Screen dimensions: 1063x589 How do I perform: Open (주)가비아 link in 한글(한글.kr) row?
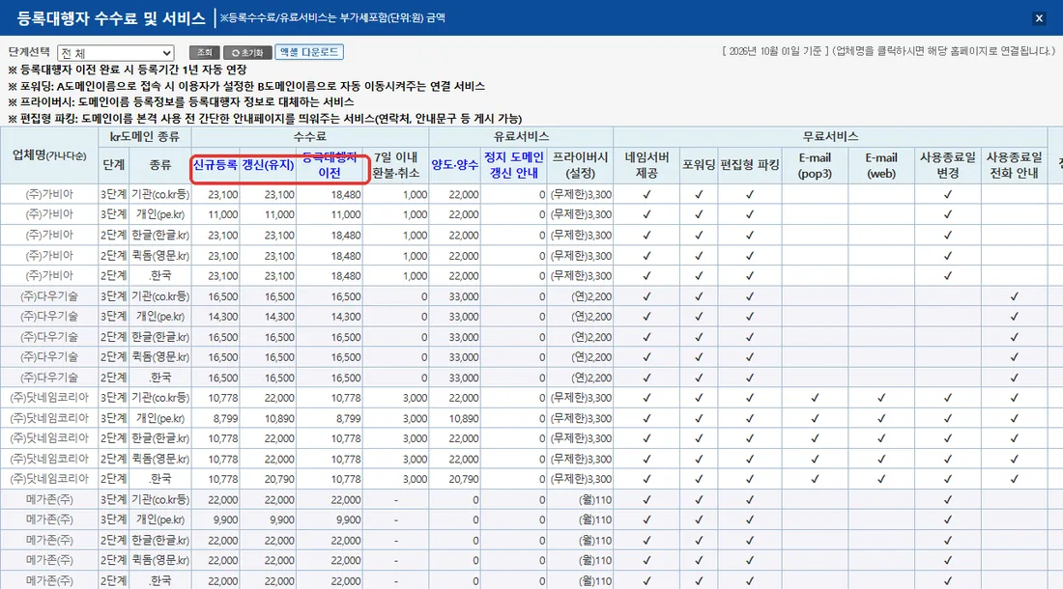(x=49, y=235)
